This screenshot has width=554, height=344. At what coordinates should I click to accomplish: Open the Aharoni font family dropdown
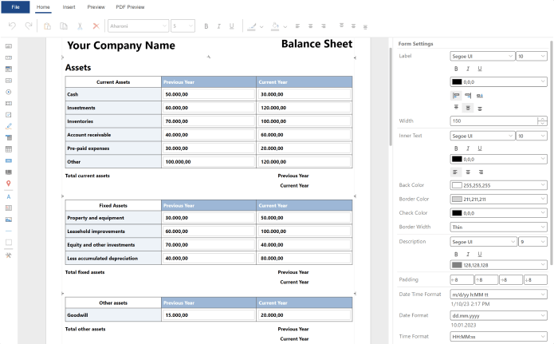pyautogui.click(x=138, y=26)
